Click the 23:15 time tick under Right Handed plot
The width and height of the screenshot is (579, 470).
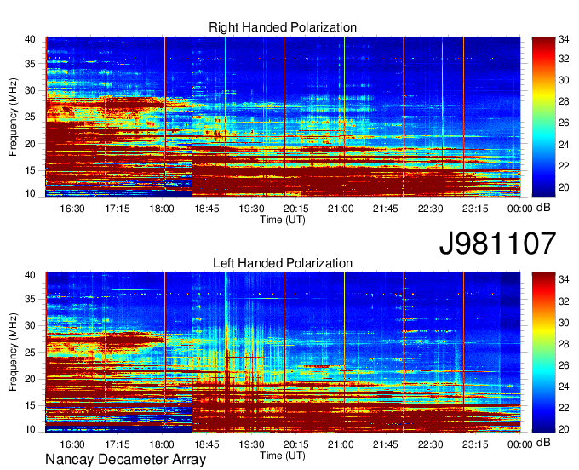(x=475, y=209)
